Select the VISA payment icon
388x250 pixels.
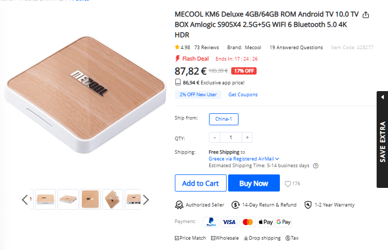[x=229, y=222]
